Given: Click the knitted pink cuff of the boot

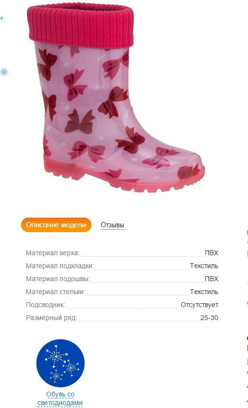Looking at the screenshot, I should tap(80, 25).
